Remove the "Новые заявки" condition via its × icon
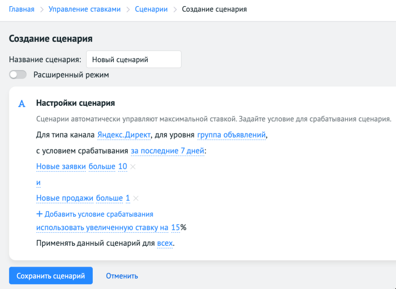This screenshot has width=396, height=289. (133, 167)
